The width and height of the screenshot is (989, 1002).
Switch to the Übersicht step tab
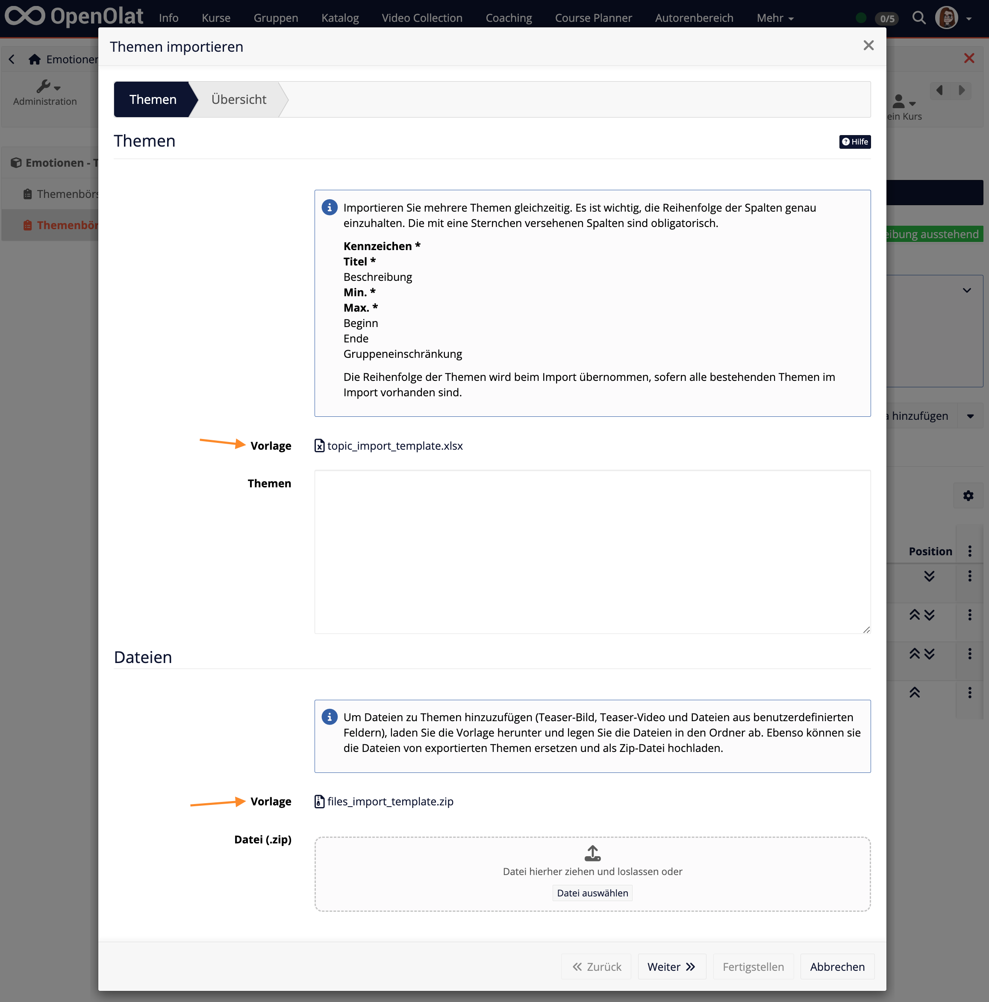238,99
